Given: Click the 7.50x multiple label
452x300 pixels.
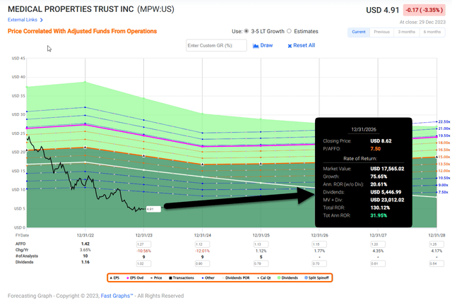Looking at the screenshot, I should (444, 192).
